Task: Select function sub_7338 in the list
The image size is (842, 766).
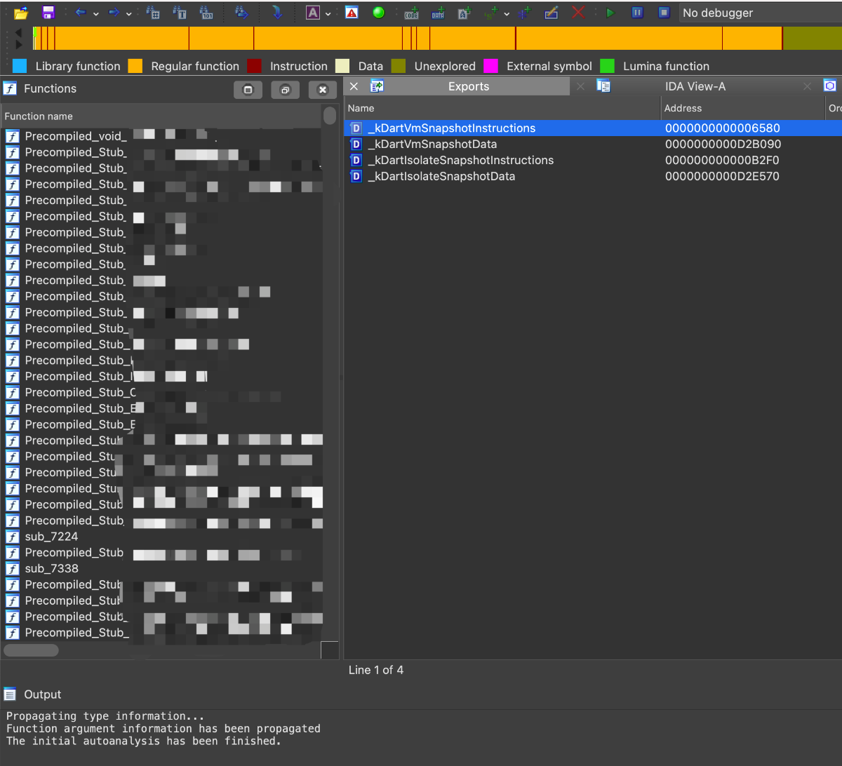Action: (51, 569)
